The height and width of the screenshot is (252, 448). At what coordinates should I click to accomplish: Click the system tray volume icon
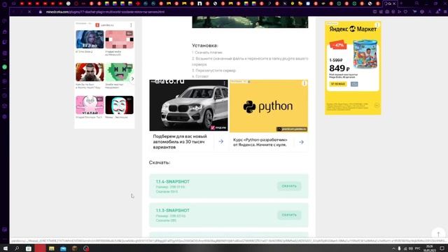point(411,248)
